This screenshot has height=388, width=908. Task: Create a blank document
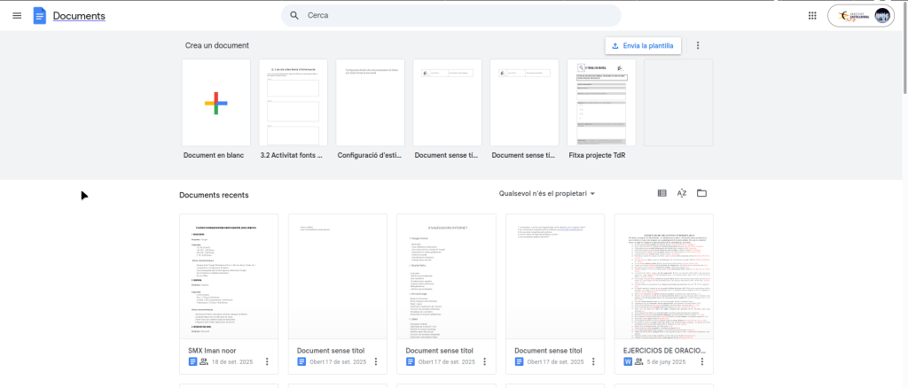215,103
